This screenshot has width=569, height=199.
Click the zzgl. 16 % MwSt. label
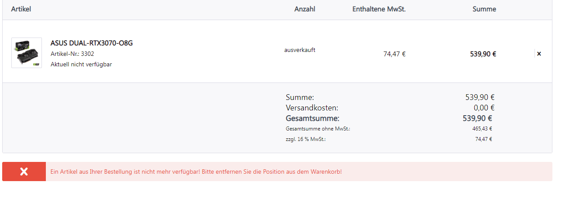coord(306,139)
